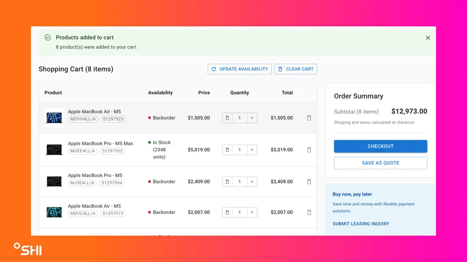
Task: Delete the MacBook Pro M5 Max row
Action: [309, 150]
